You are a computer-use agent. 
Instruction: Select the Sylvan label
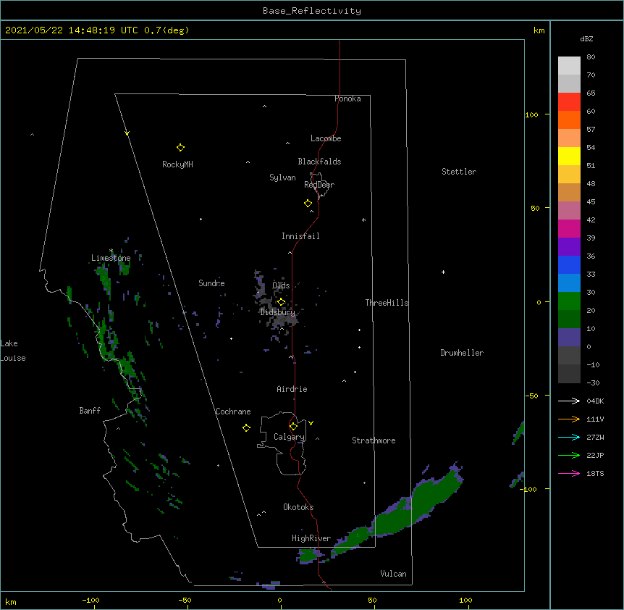tap(282, 177)
